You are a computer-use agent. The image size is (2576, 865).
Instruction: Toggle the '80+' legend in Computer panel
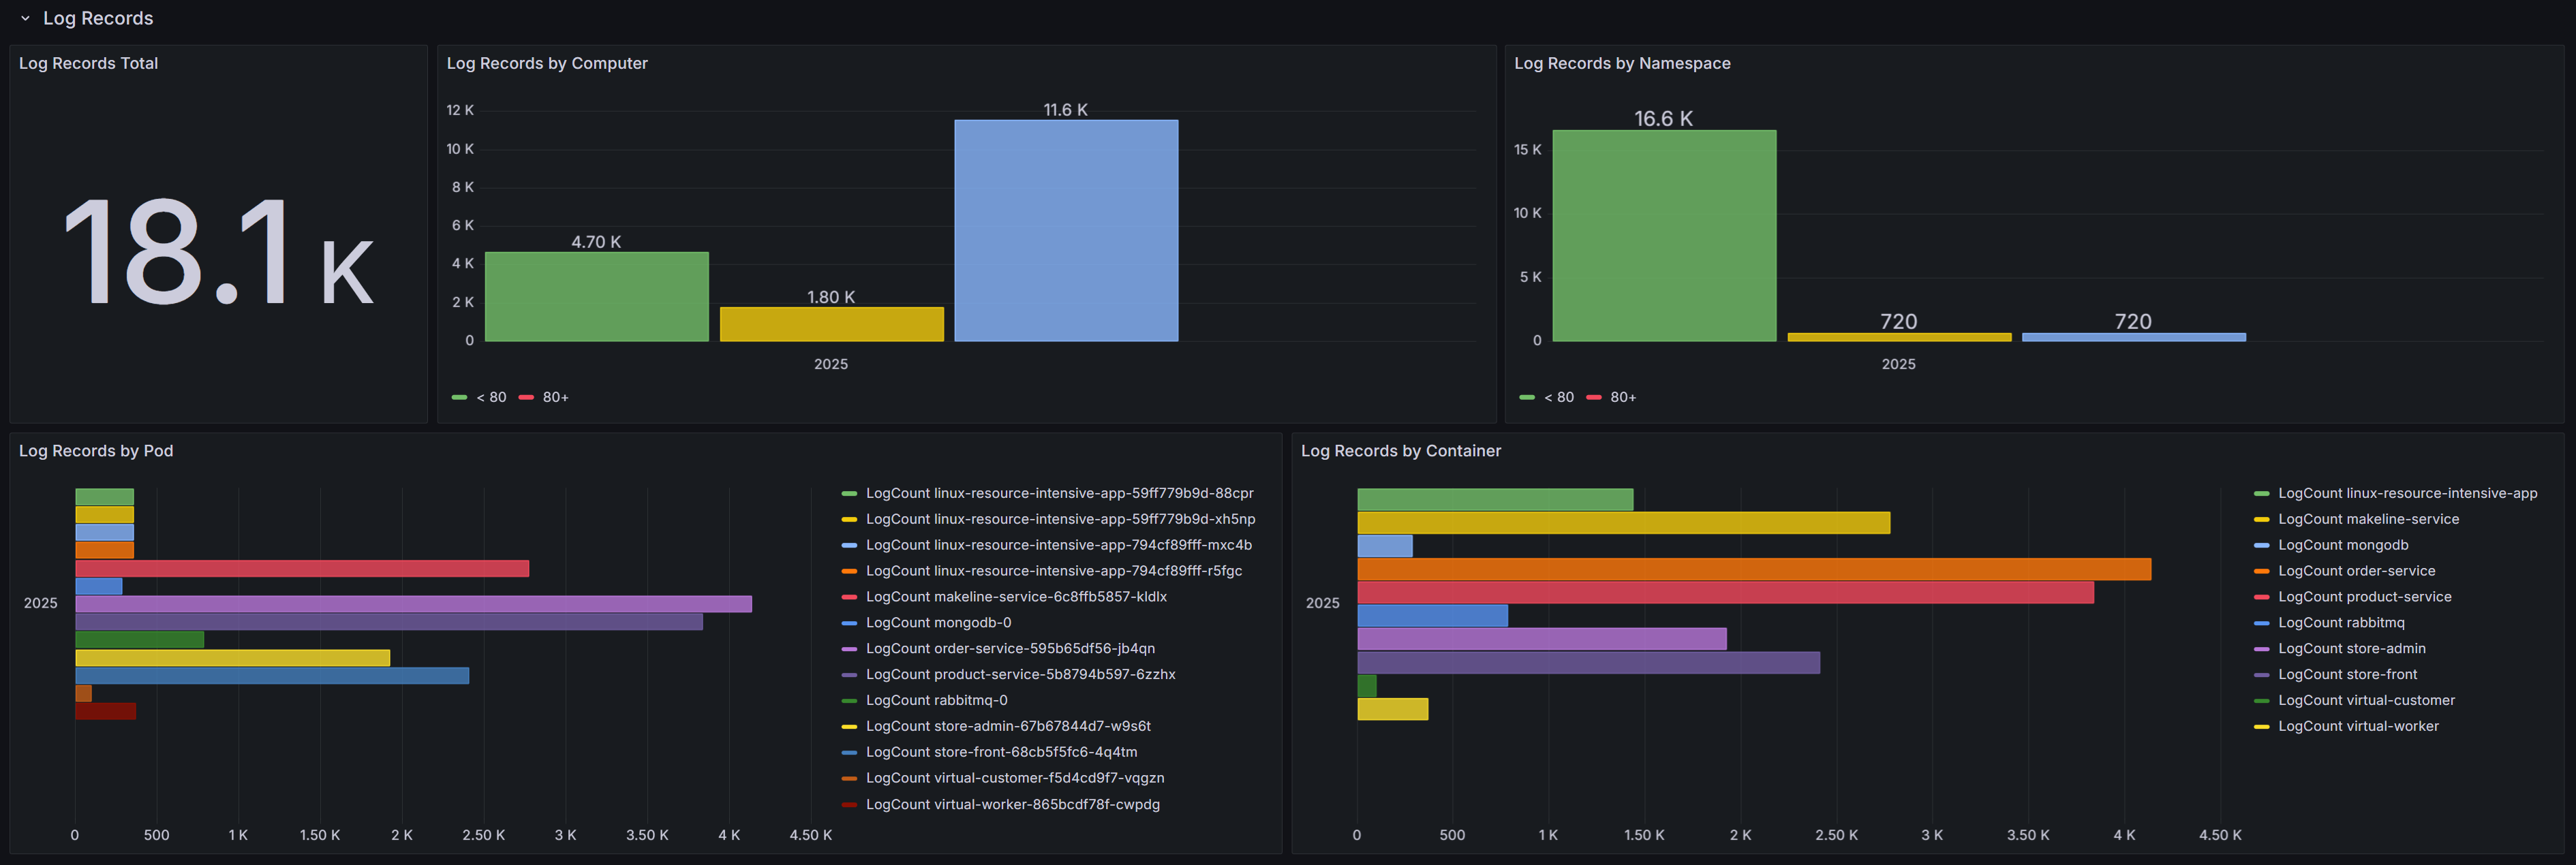click(555, 397)
